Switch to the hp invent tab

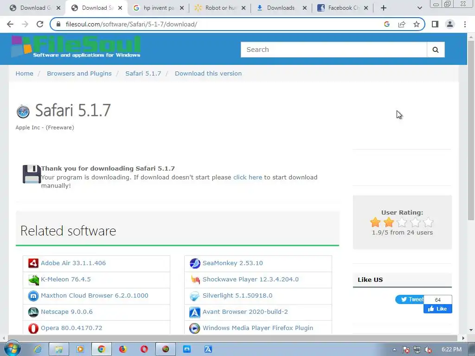[158, 8]
